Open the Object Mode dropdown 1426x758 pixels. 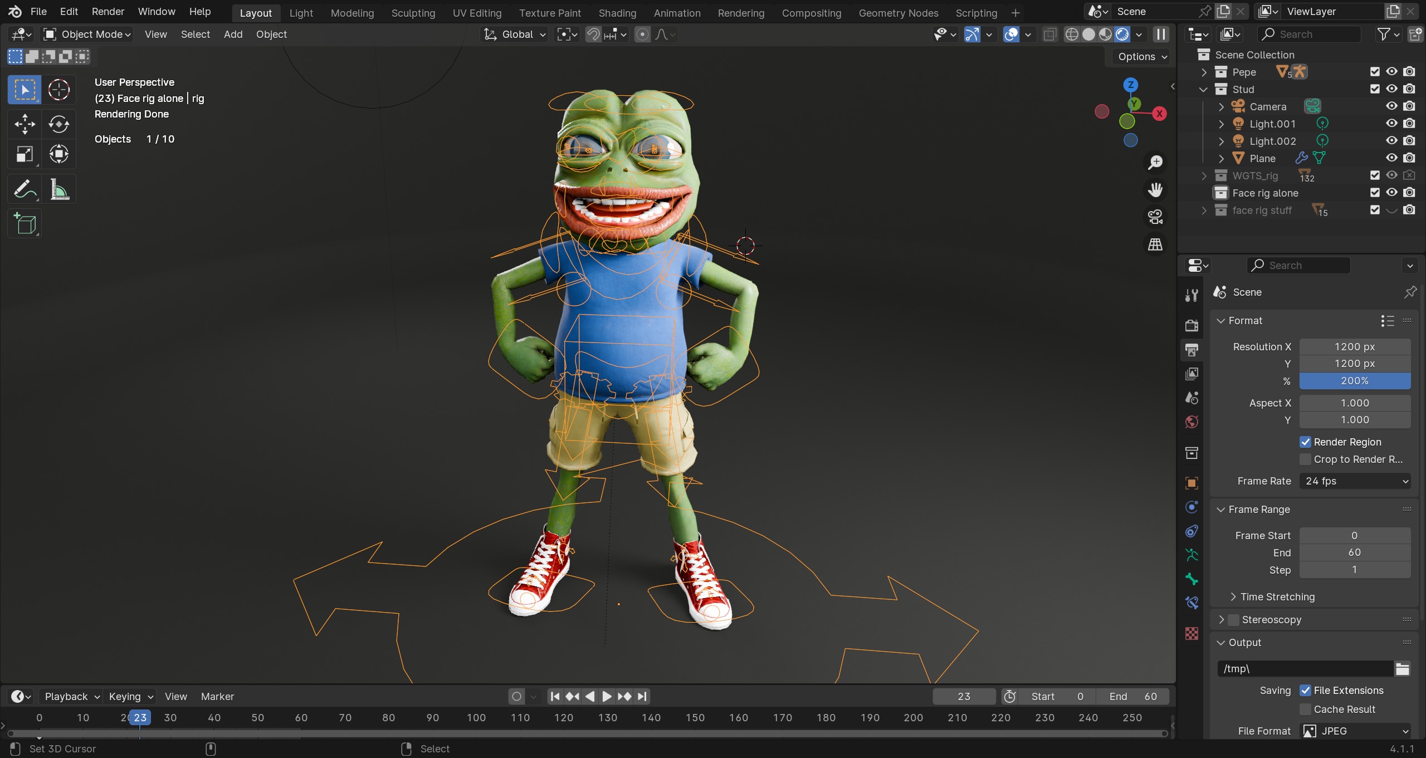pos(87,35)
